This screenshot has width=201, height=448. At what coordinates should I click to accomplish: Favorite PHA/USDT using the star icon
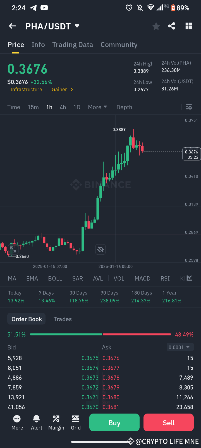click(156, 26)
